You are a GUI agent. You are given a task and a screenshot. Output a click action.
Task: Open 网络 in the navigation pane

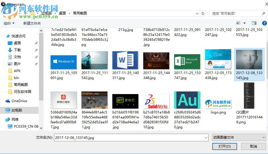pos(15,119)
